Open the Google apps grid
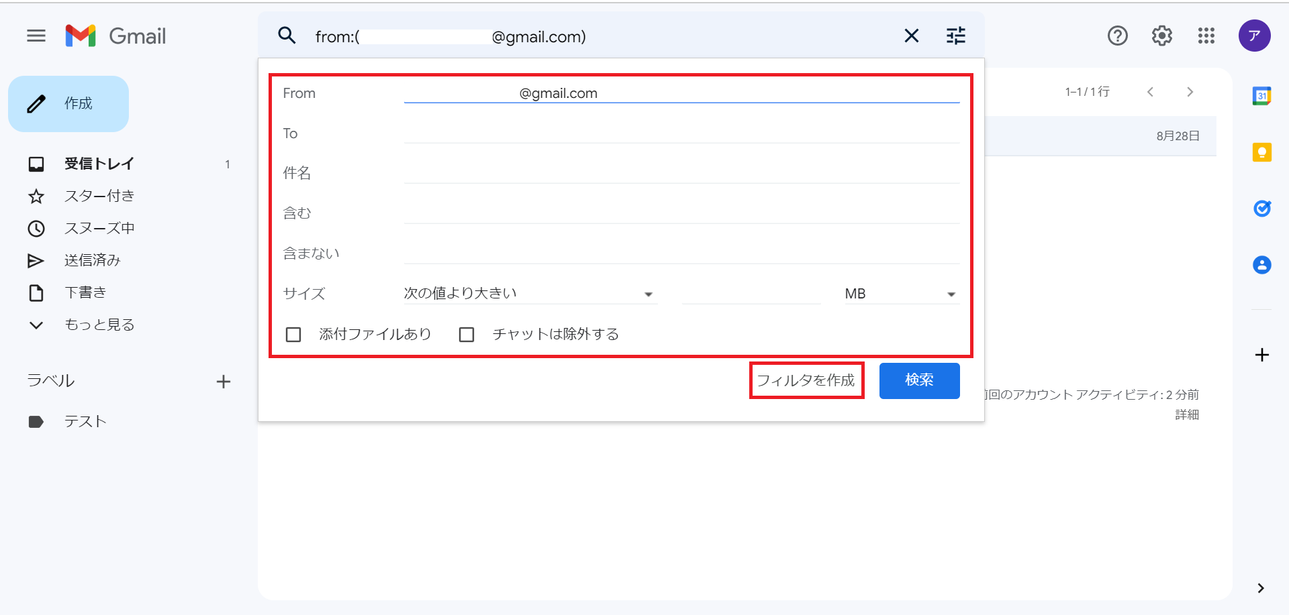Image resolution: width=1289 pixels, height=615 pixels. [x=1206, y=36]
